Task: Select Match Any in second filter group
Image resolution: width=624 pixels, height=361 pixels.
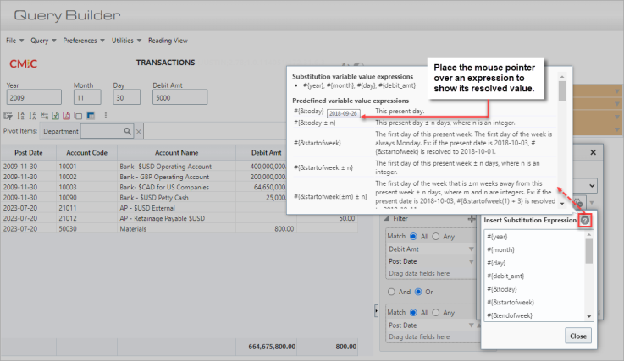Action: click(436, 313)
